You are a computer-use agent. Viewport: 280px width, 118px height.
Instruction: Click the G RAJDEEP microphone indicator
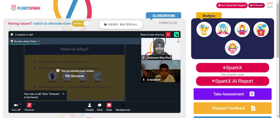pyautogui.click(x=144, y=80)
